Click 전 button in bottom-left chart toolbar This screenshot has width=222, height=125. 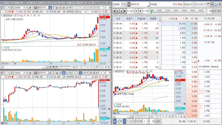[x=12, y=73]
